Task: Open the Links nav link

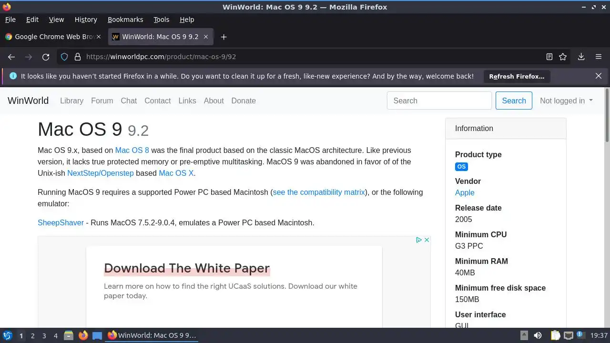Action: [x=187, y=101]
